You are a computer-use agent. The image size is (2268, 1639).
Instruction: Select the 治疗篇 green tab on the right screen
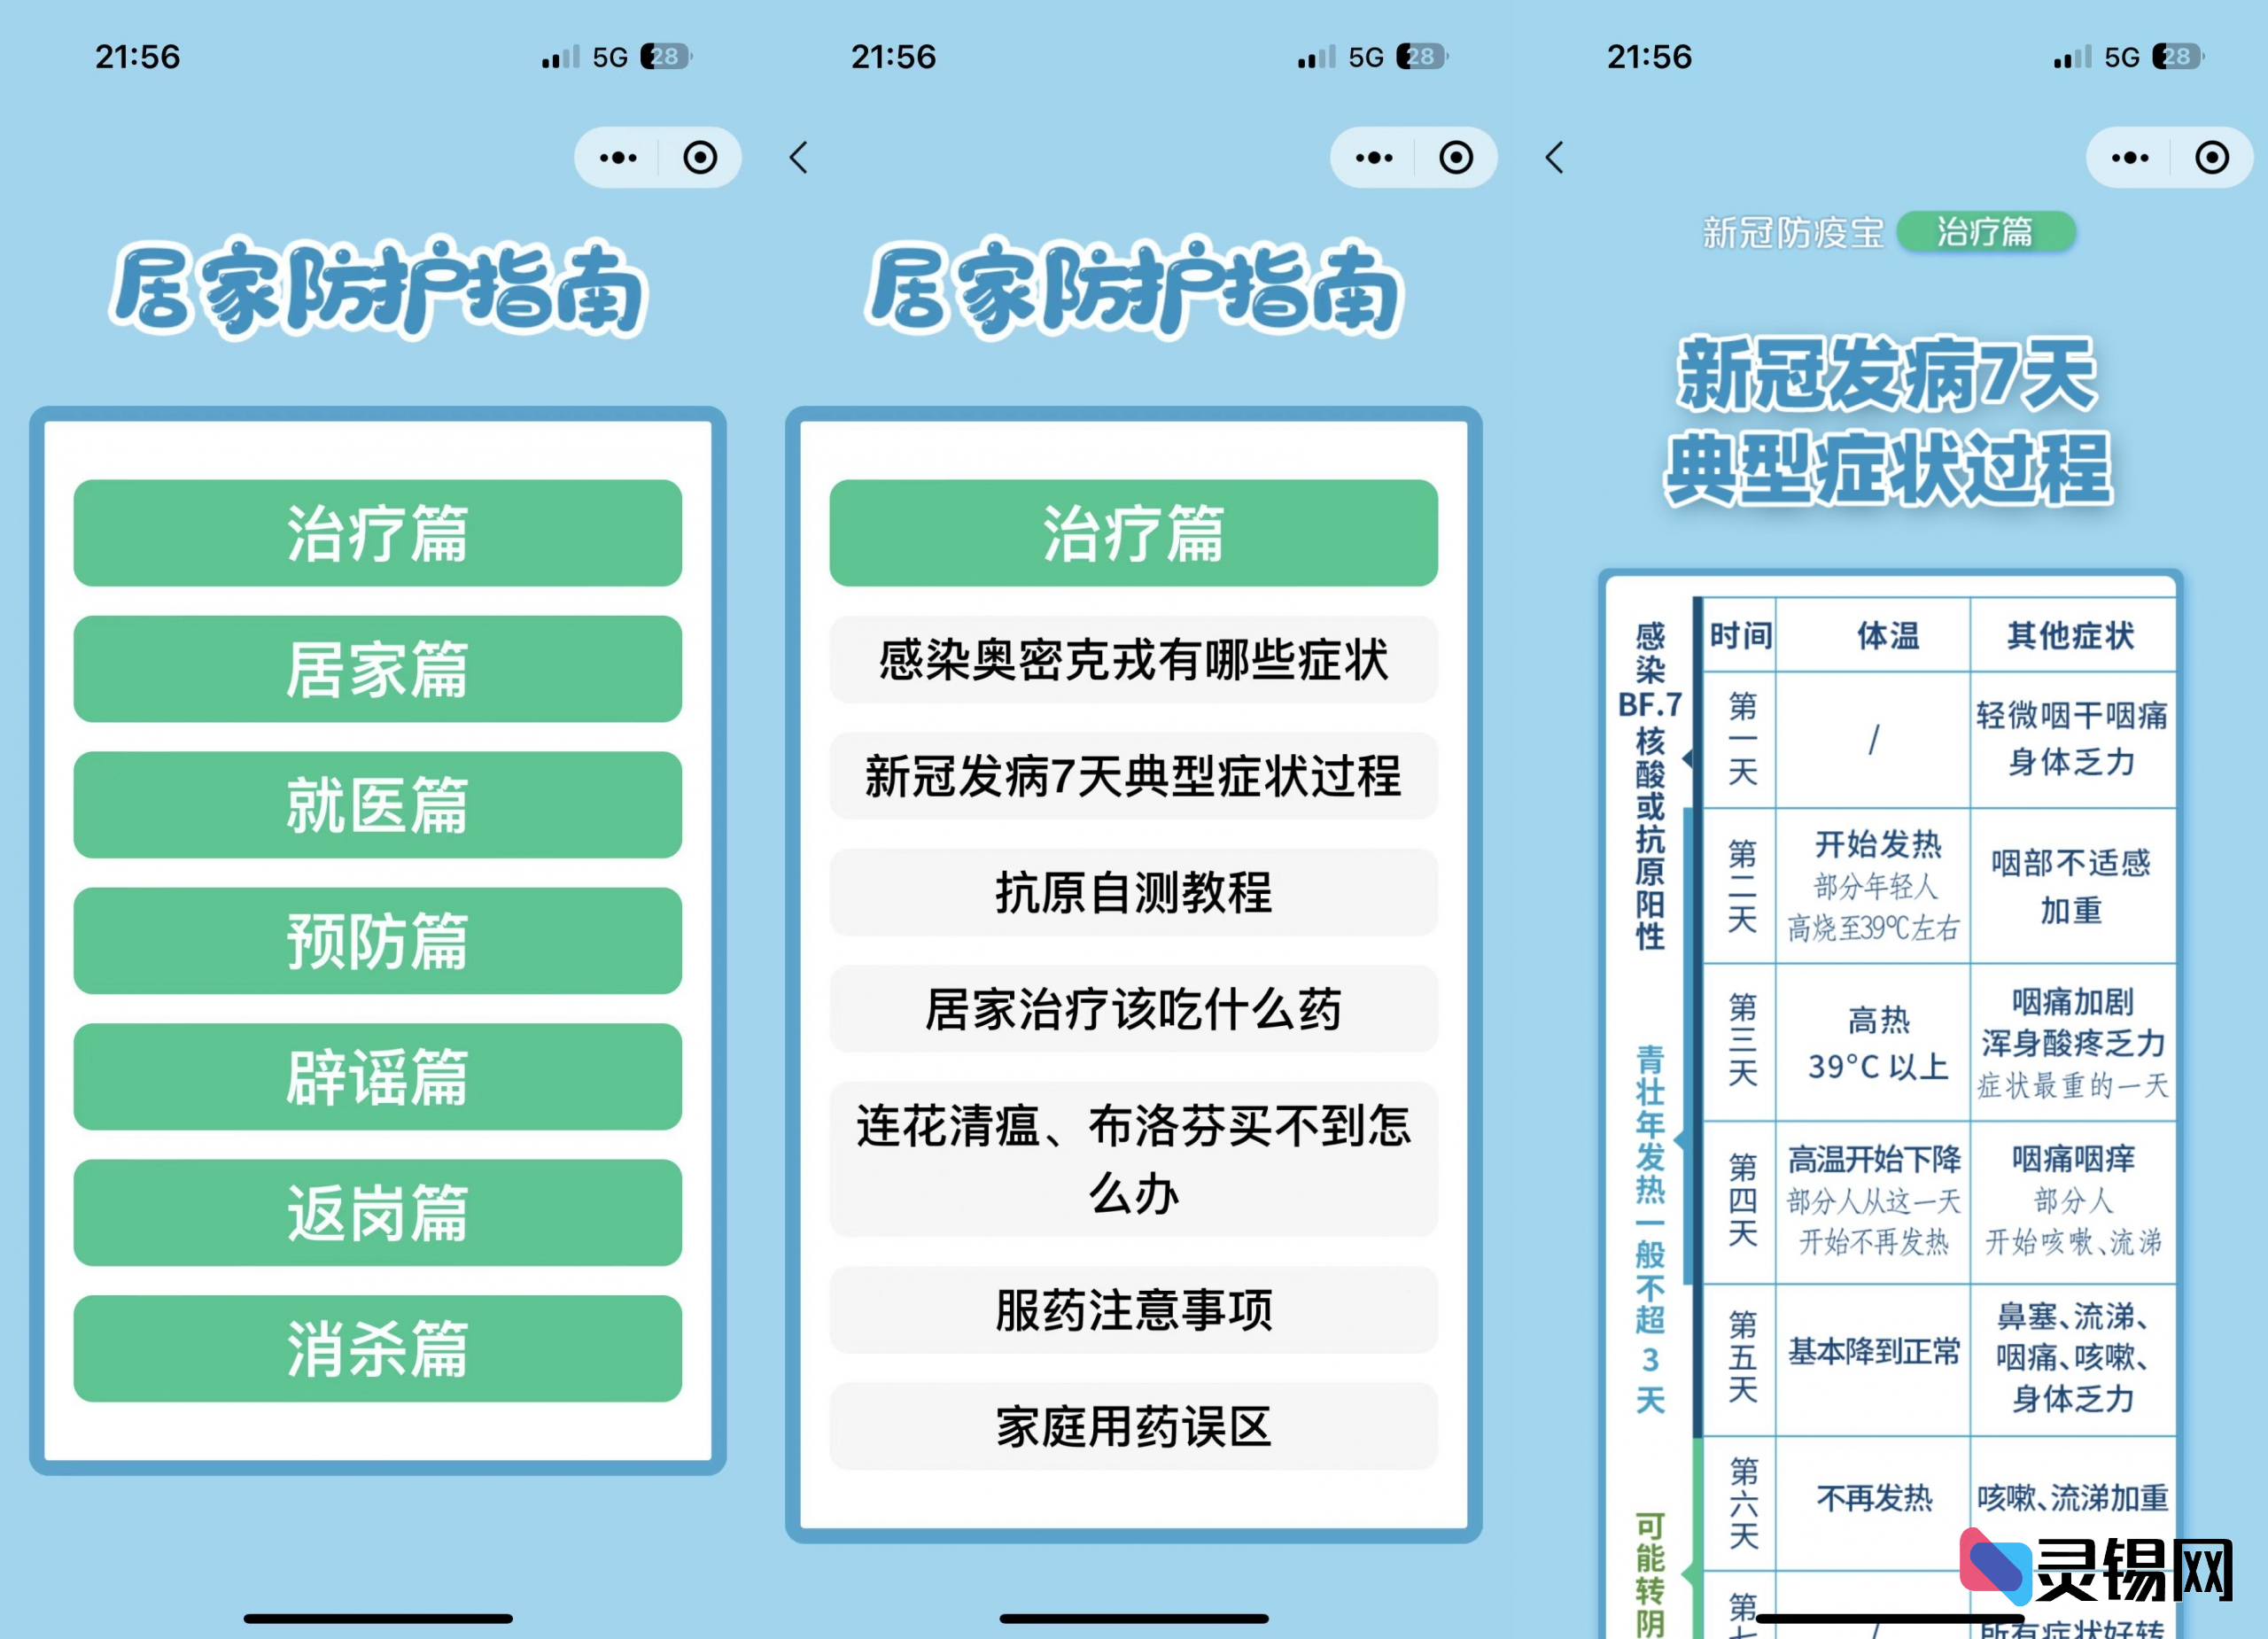pos(1989,233)
